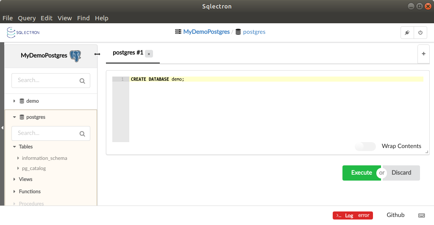Click the sidebar resize arrows icon
The image size is (434, 225).
coord(97,54)
